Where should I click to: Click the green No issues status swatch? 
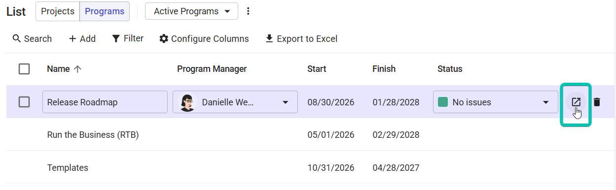(x=443, y=102)
